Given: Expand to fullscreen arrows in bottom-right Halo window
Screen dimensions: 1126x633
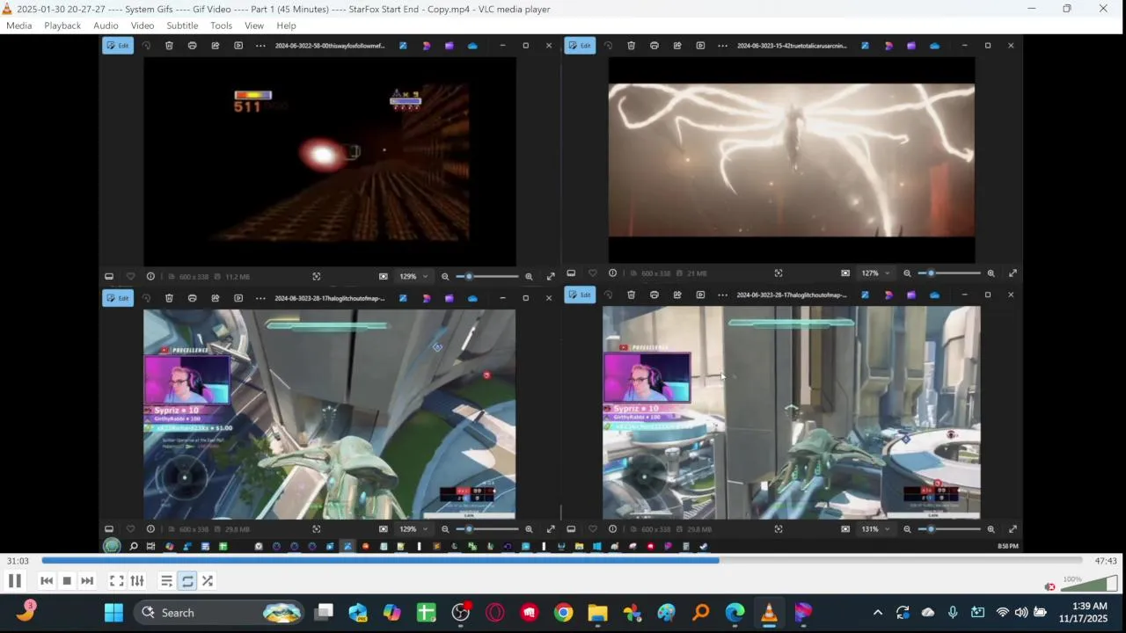Looking at the screenshot, I should [x=1013, y=529].
